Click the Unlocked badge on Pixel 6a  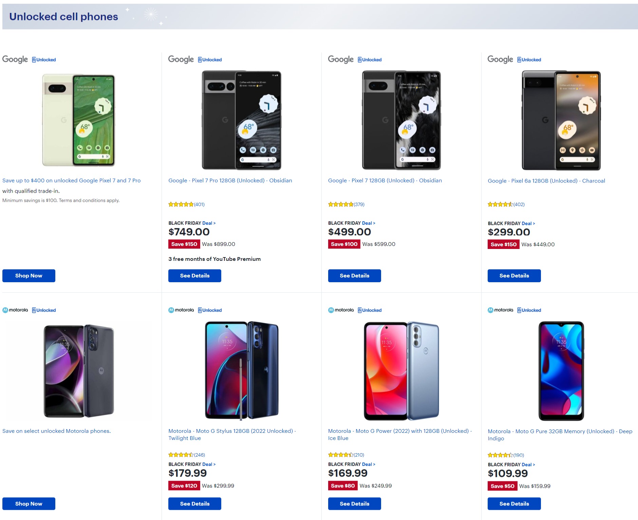(529, 60)
